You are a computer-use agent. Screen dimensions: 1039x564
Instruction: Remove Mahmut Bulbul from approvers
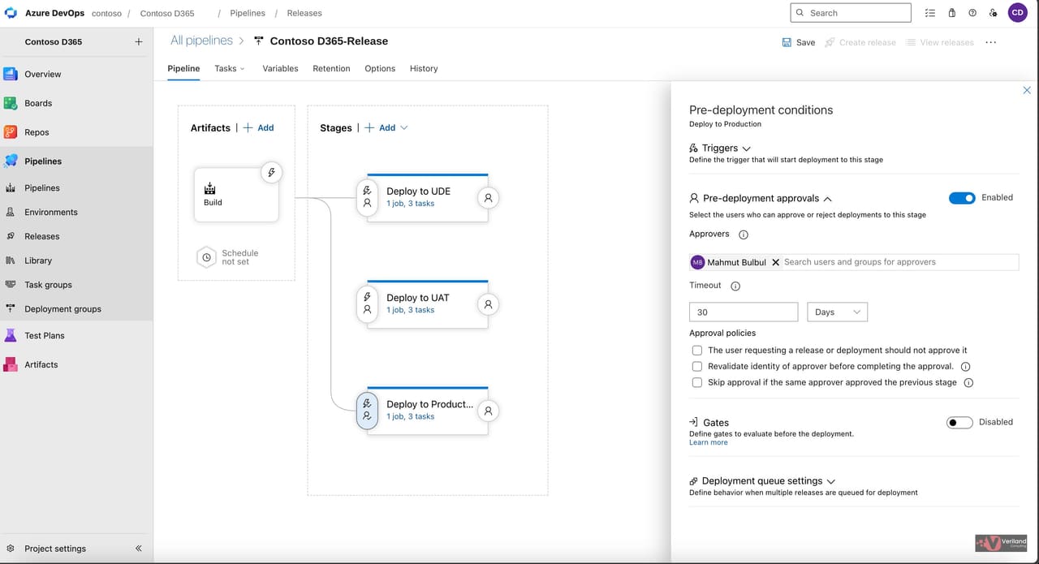click(775, 262)
